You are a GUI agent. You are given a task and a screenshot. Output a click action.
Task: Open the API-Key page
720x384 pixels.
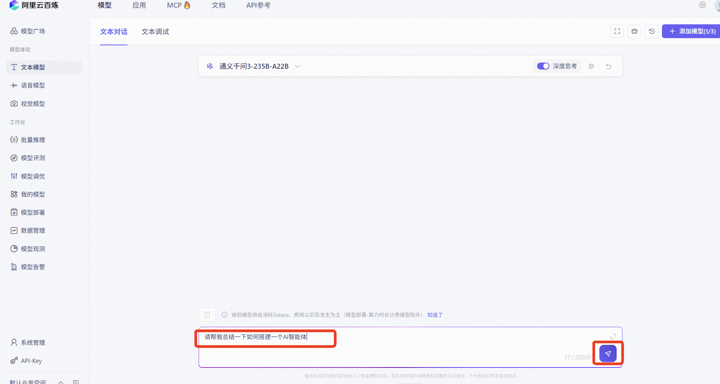(26, 361)
